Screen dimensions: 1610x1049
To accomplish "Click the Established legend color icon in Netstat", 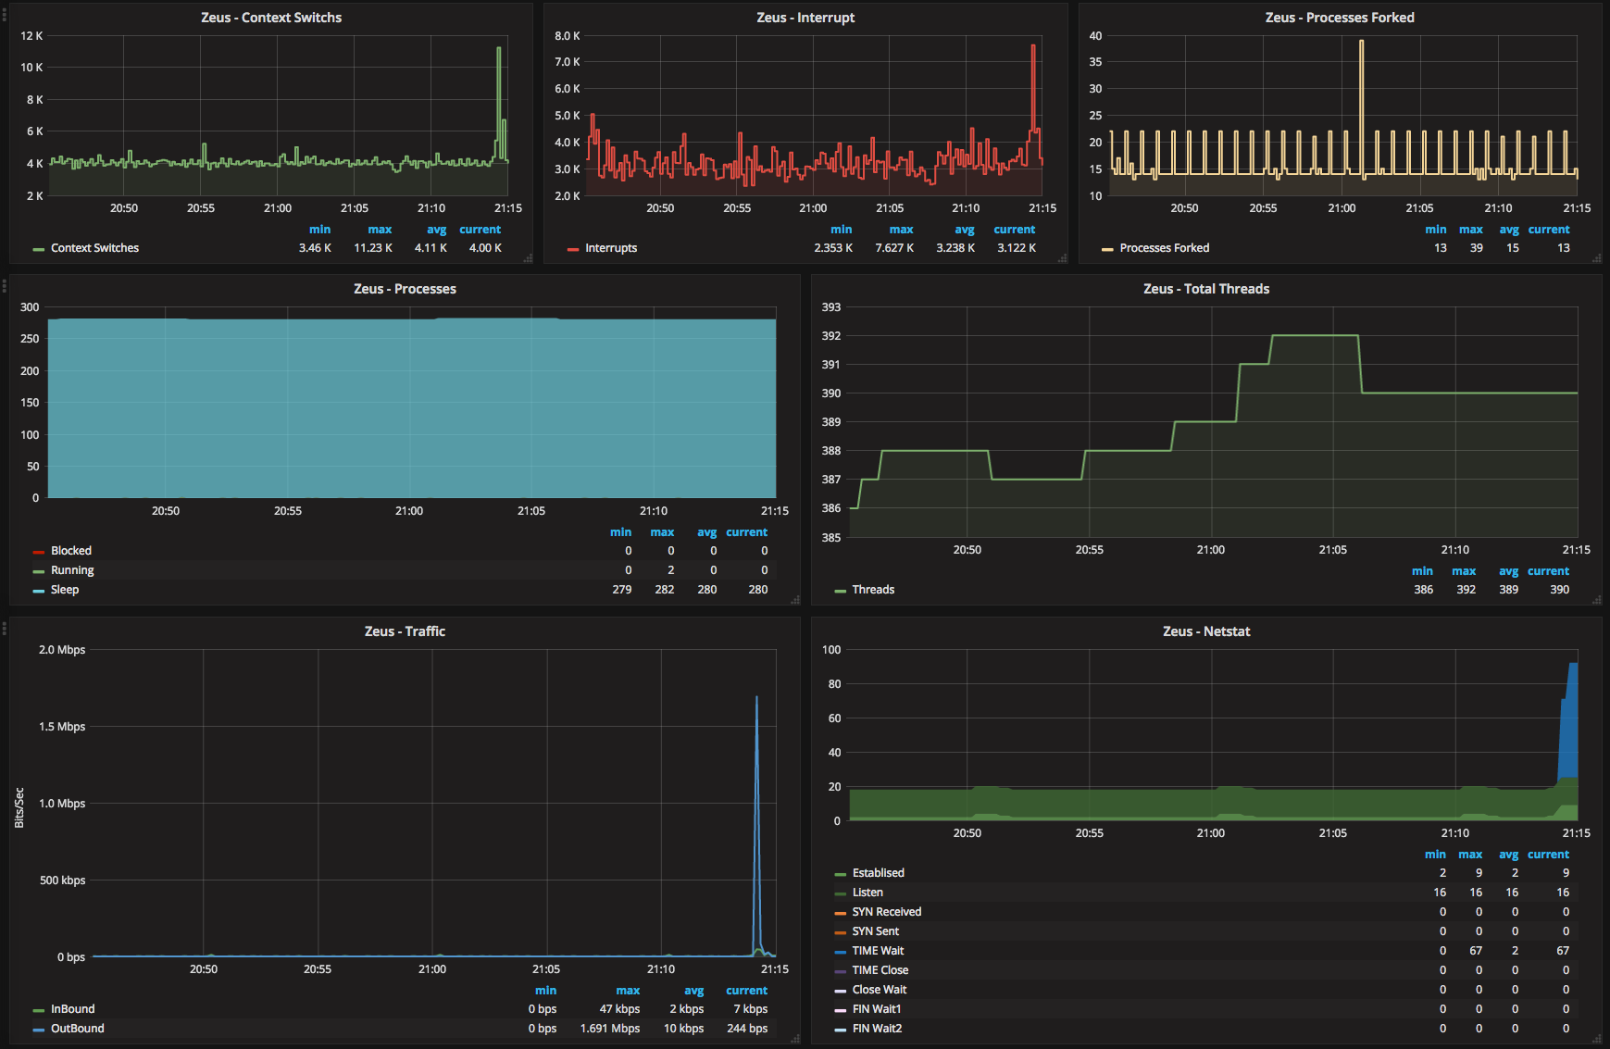I will coord(840,874).
